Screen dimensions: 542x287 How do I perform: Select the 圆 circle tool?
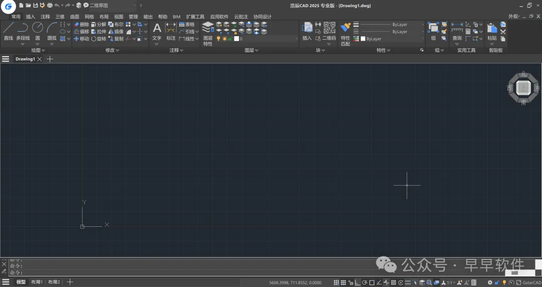(37, 31)
